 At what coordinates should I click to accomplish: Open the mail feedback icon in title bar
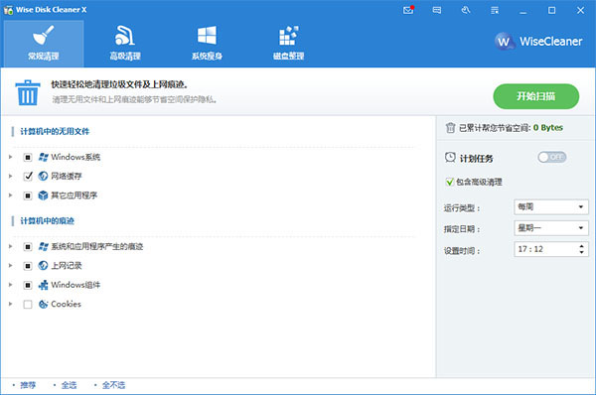[x=408, y=10]
